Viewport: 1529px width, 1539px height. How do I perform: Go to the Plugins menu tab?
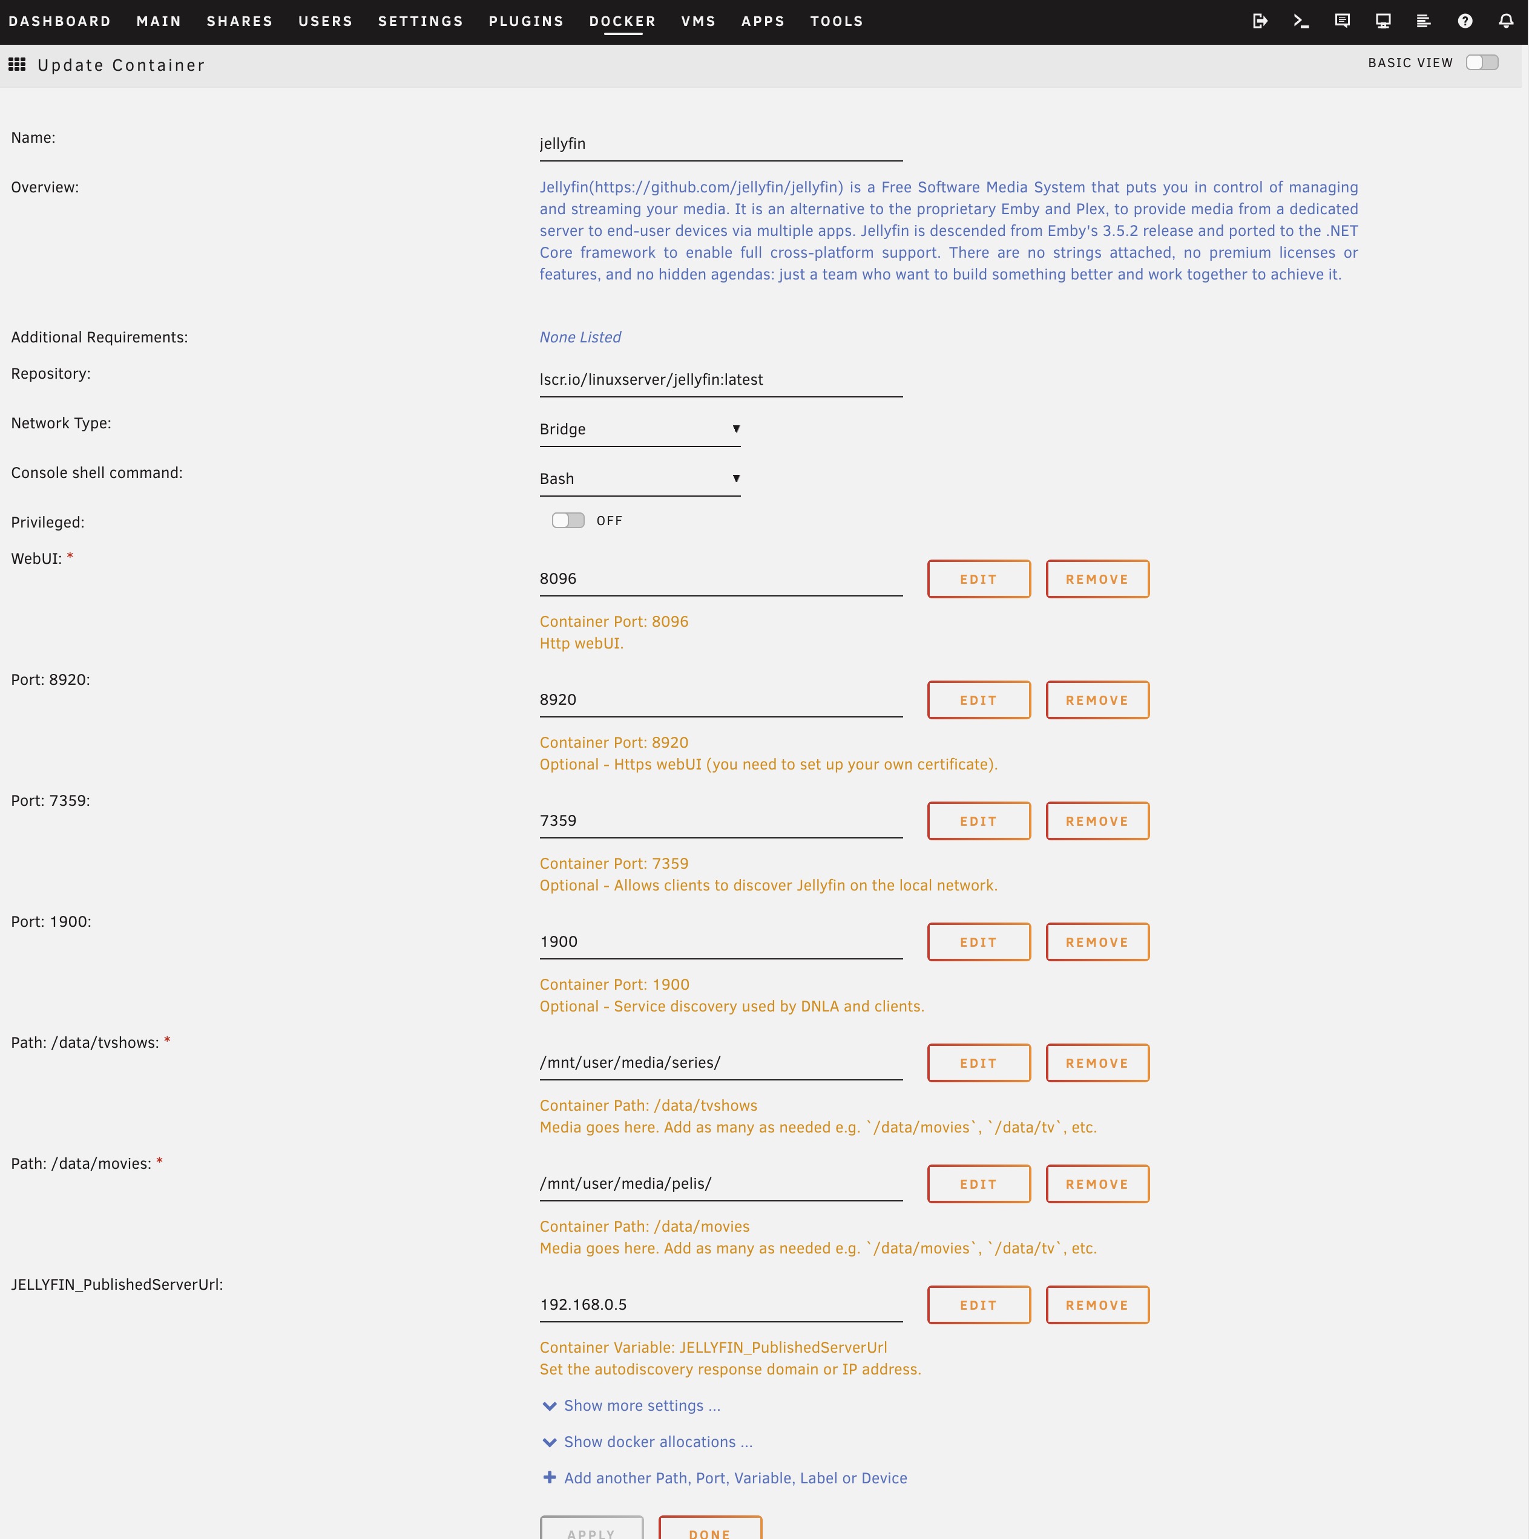click(526, 22)
